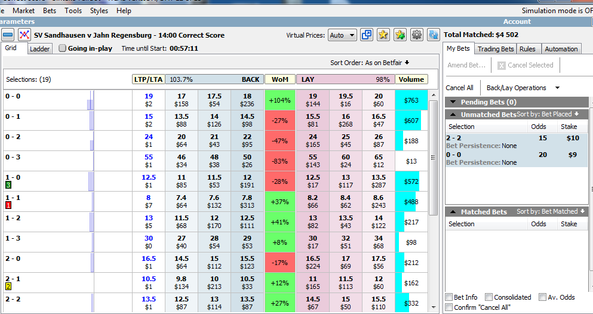Switch to the Trading Bets tab

(496, 49)
